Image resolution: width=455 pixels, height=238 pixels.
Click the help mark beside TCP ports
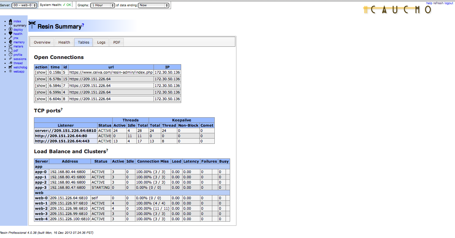pyautogui.click(x=62, y=109)
